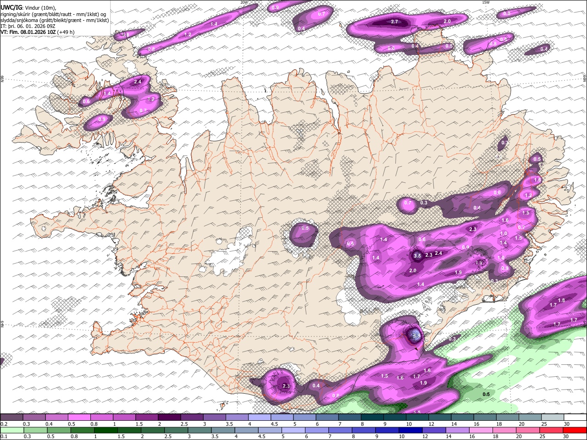Click the 'VT: Fim. 08.01.2026 10Z' valid time
This screenshot has width=587, height=440.
click(28, 32)
